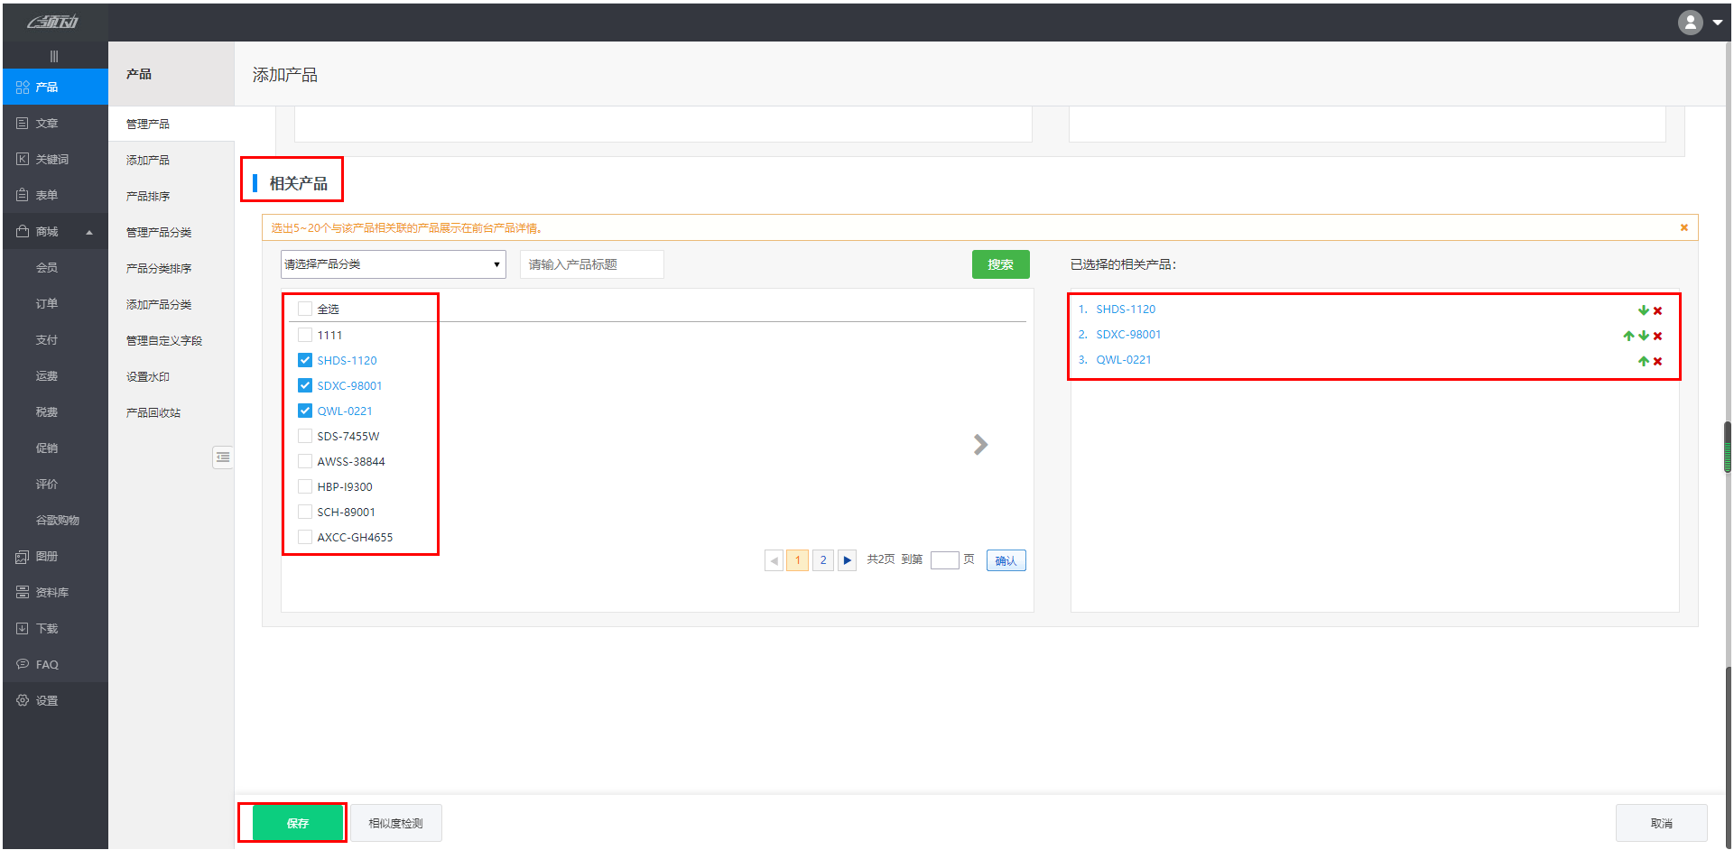Go to next page of product list
Viewport: 1734px width, 850px height.
(847, 560)
